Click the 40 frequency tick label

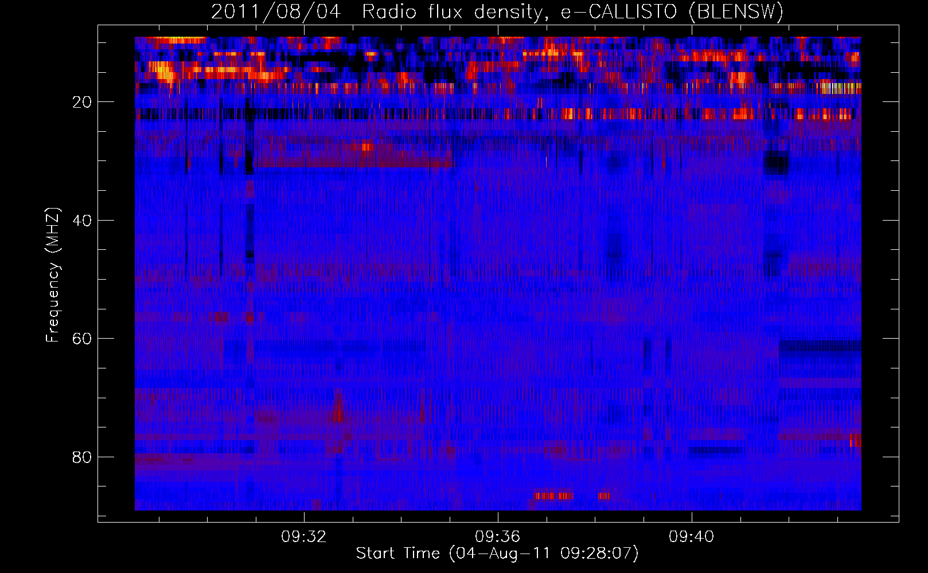click(x=83, y=221)
